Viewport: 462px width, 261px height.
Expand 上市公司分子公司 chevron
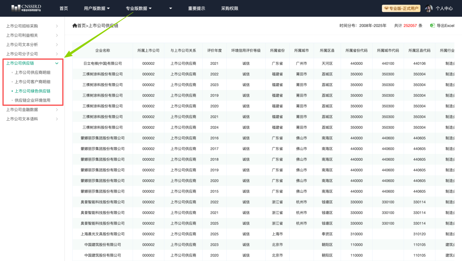coord(57,54)
